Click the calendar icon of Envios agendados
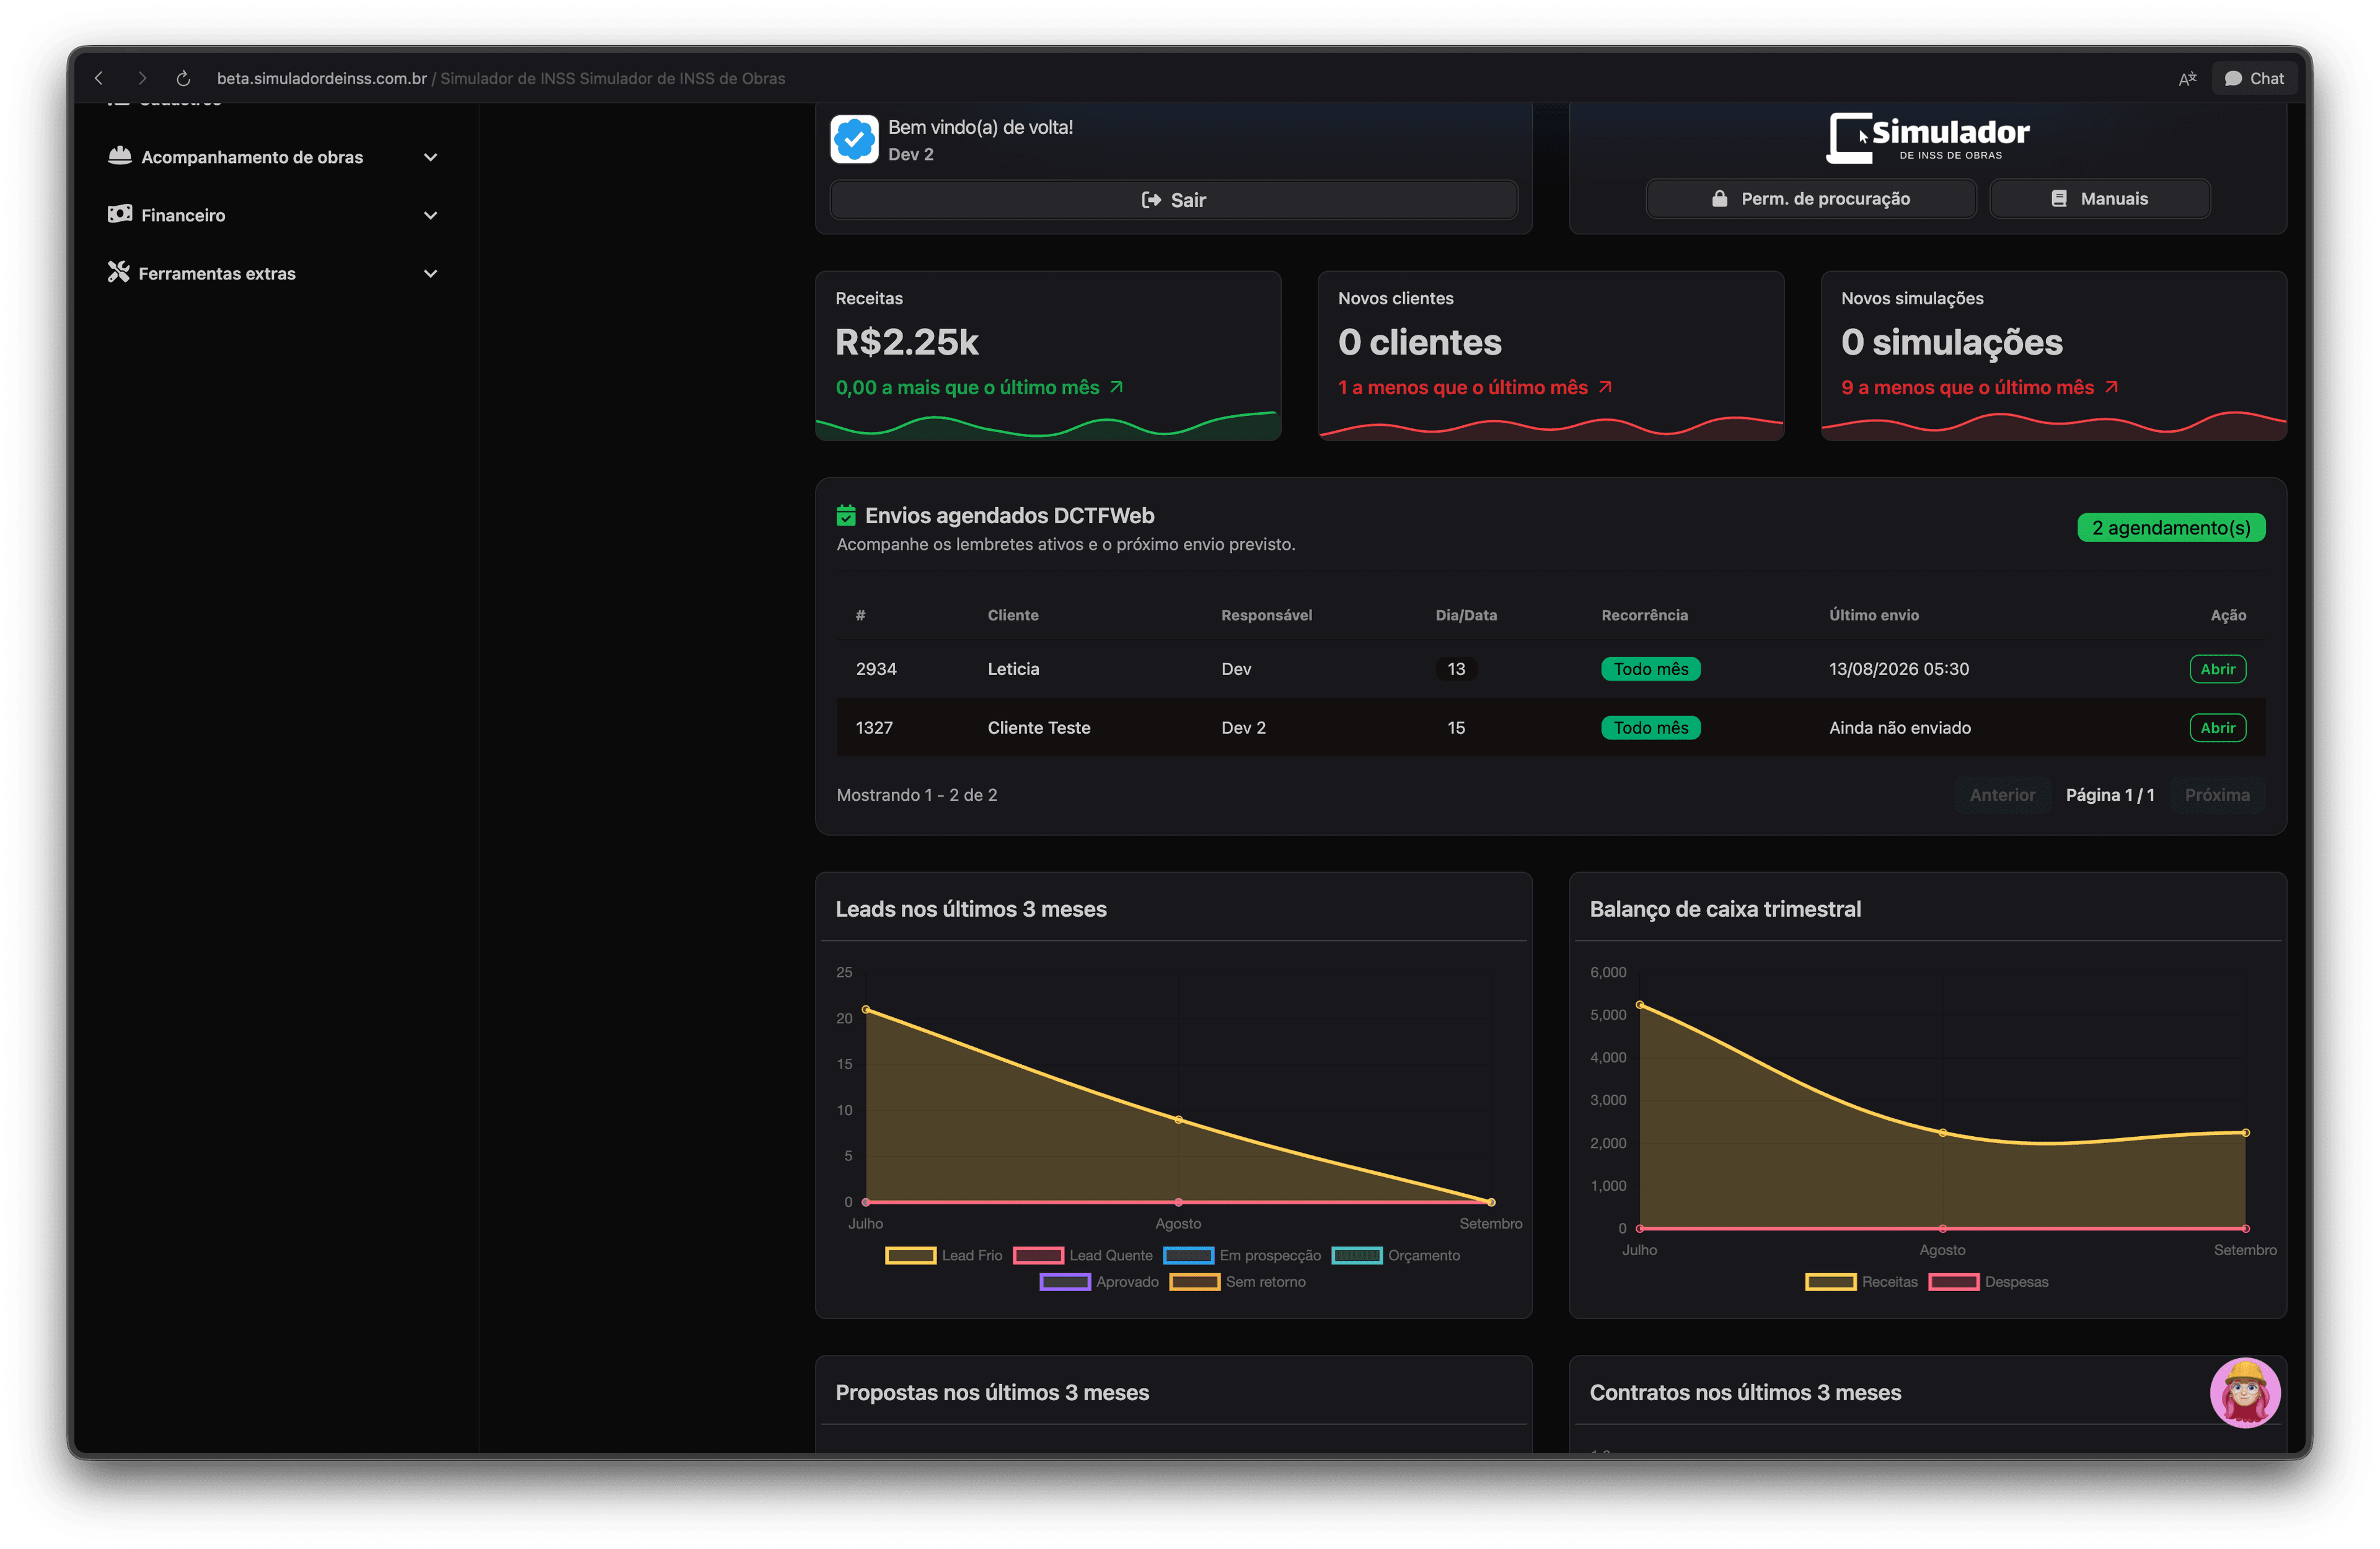Image resolution: width=2380 pixels, height=1549 pixels. click(846, 515)
